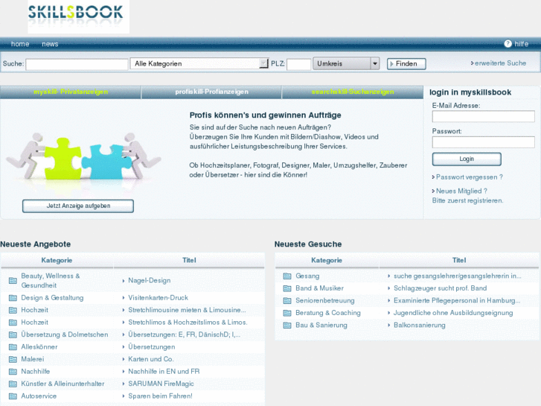Click folder icon beside Beauty, Wellness & Gesundheit

pos(13,281)
